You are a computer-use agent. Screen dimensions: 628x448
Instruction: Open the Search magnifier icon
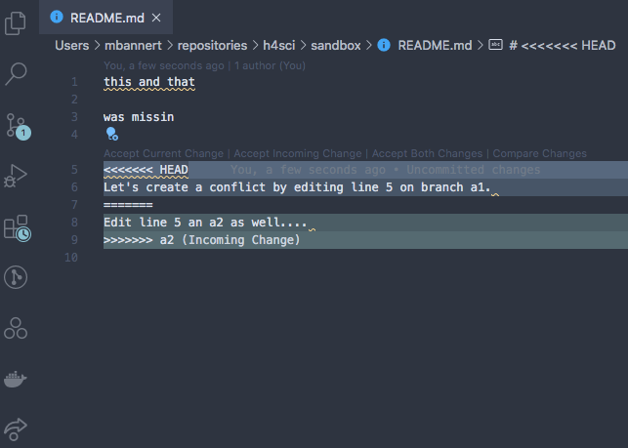tap(16, 73)
